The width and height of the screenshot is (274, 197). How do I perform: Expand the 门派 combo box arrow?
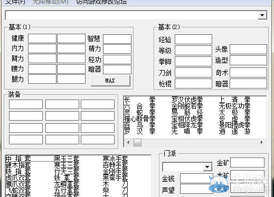coord(207,166)
